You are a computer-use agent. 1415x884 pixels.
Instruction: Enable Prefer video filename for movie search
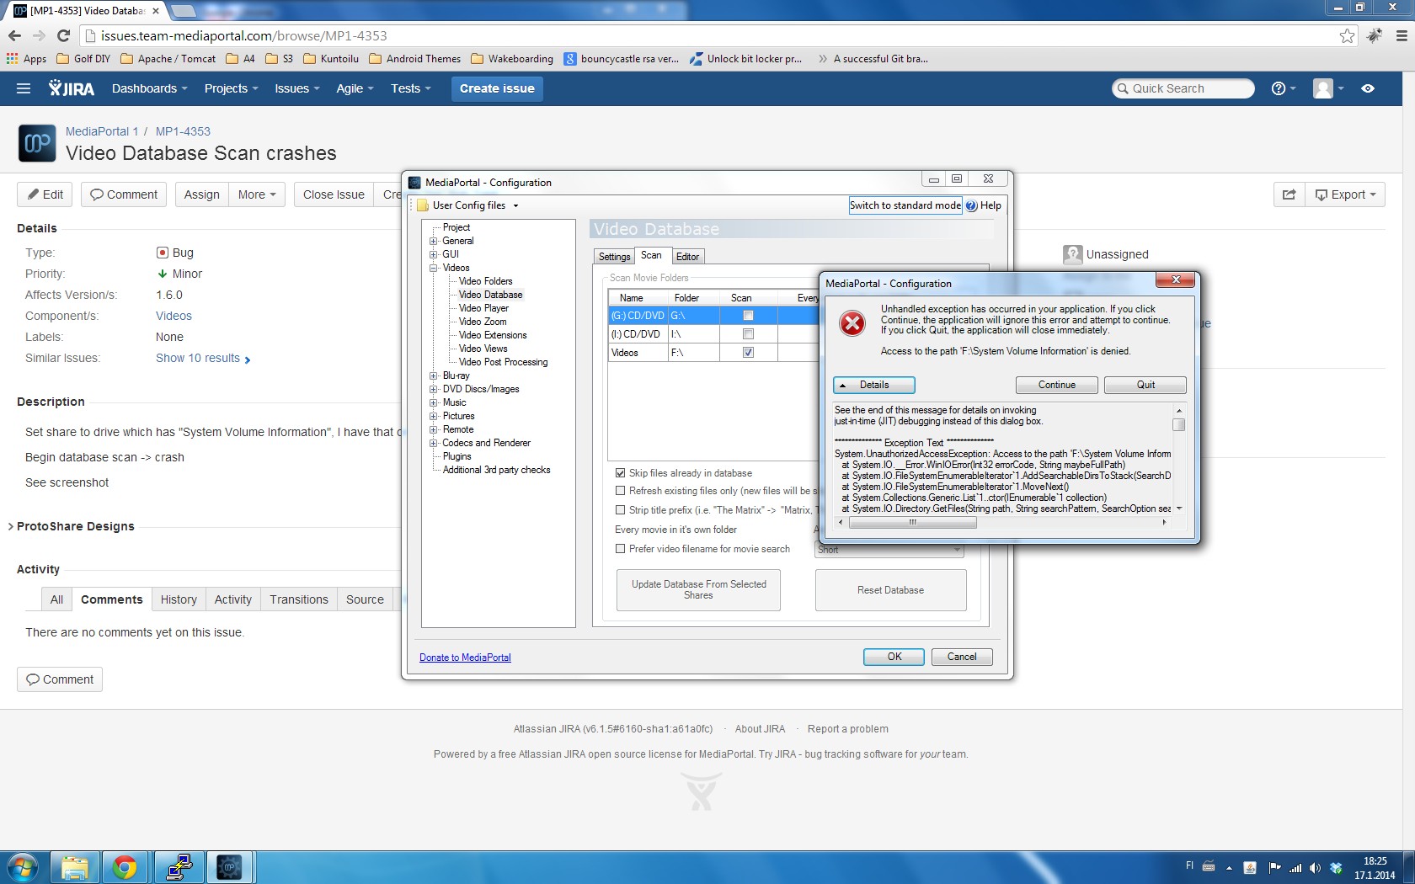tap(621, 549)
